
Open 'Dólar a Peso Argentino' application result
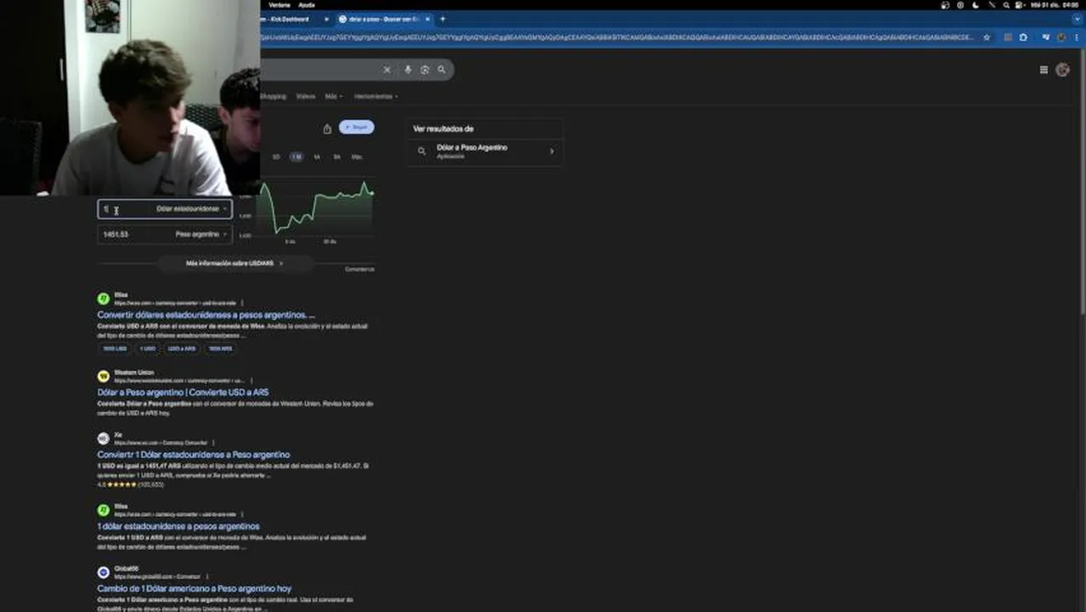[484, 151]
